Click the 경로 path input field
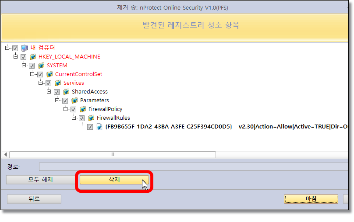 194,167
